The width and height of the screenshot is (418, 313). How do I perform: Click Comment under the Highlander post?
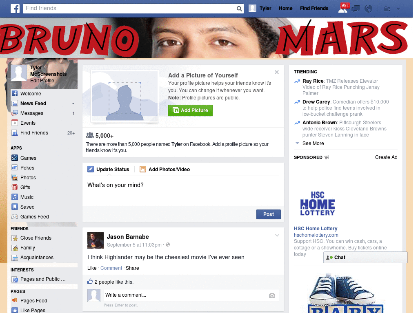(x=111, y=268)
